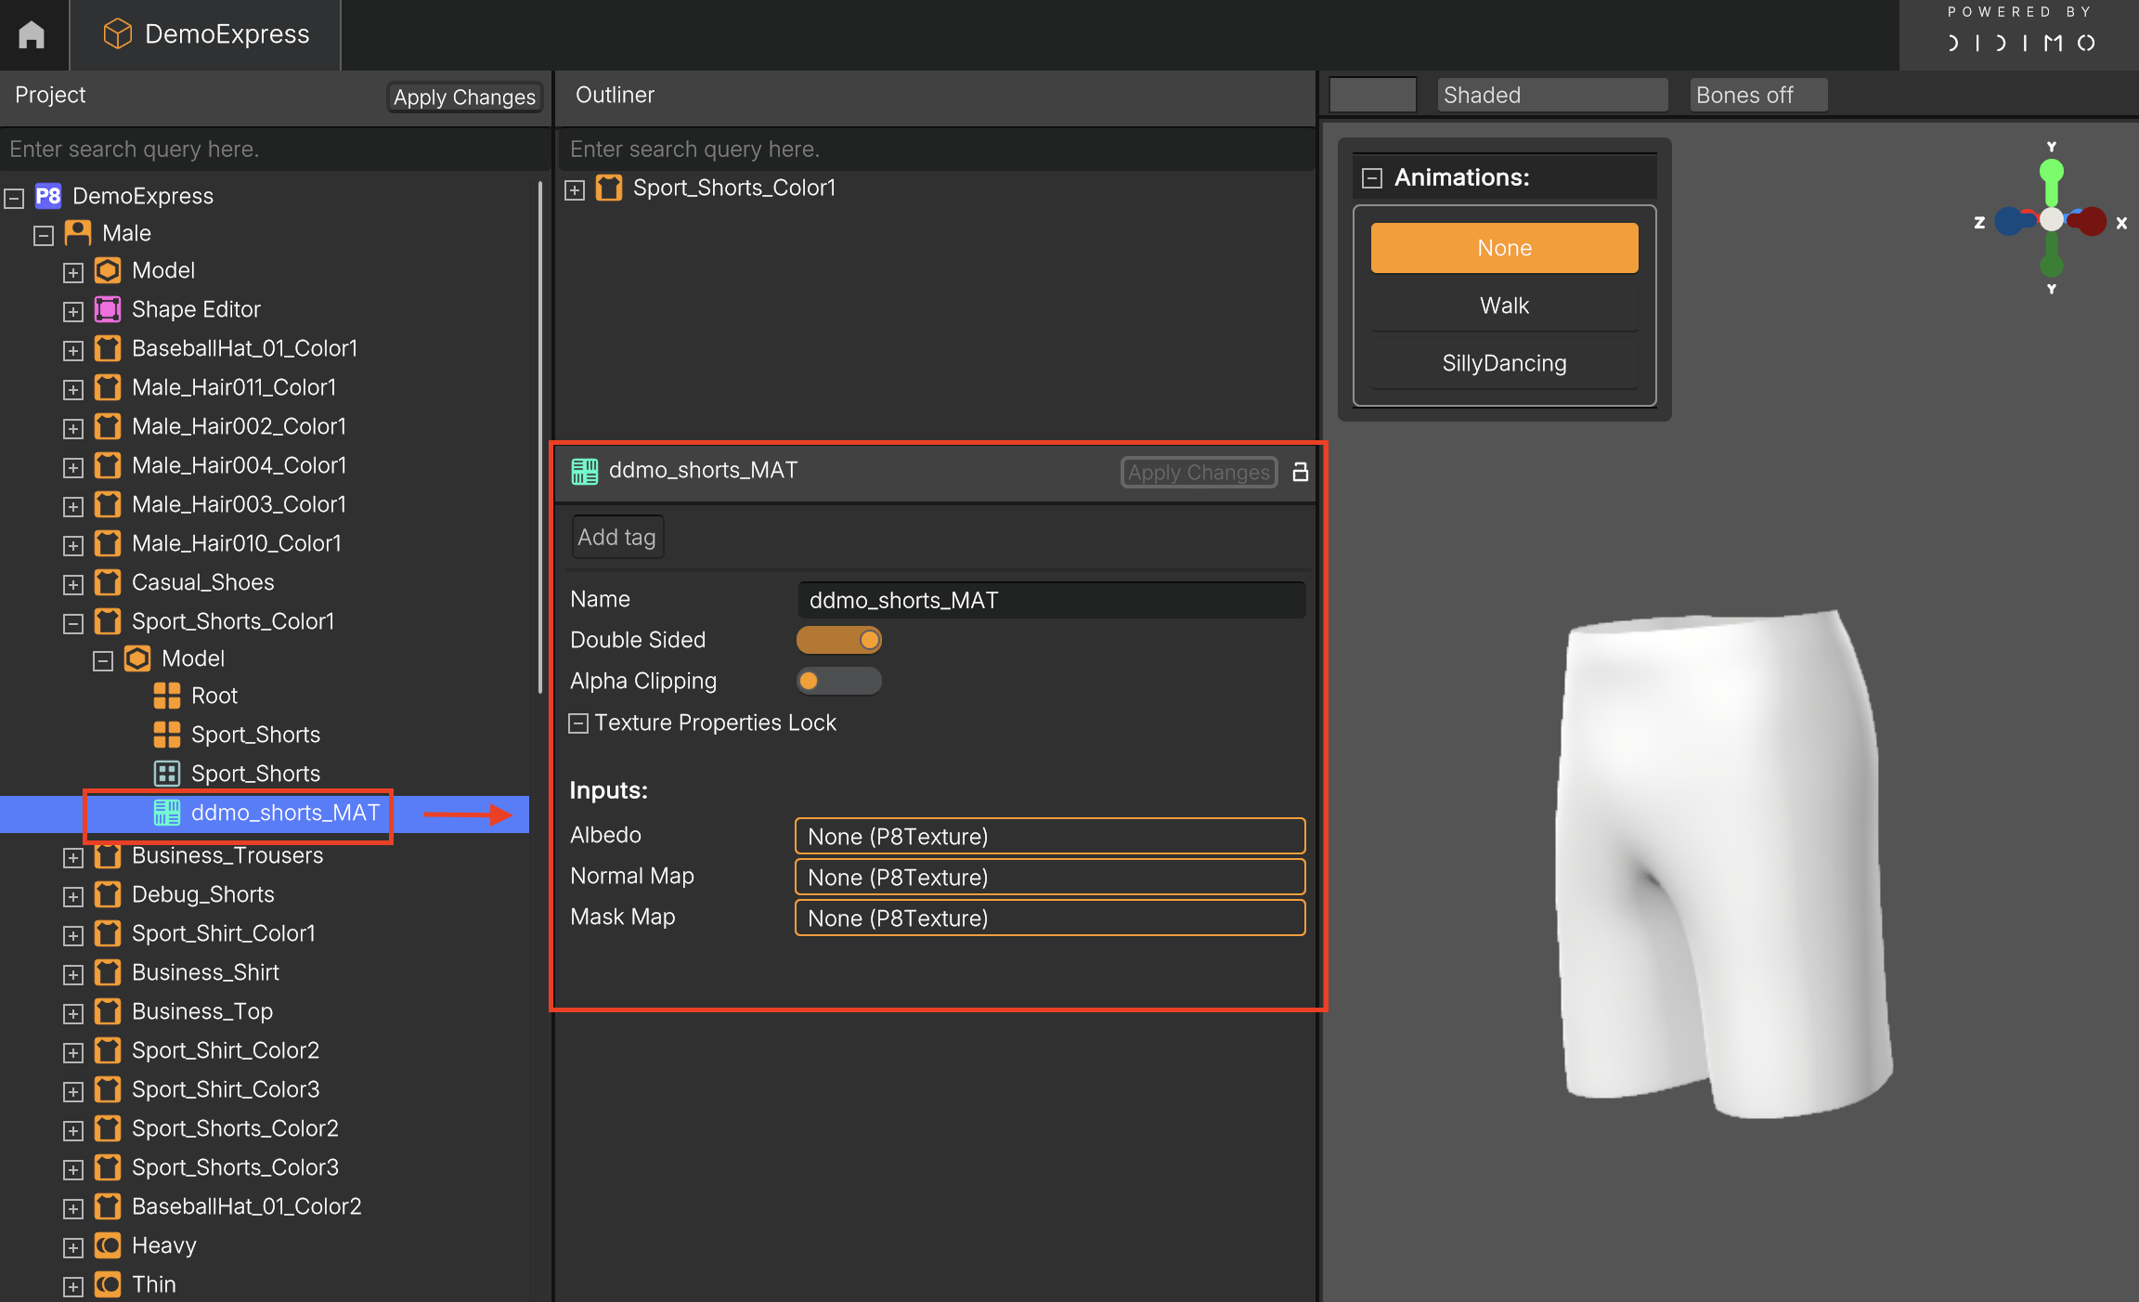
Task: Click the DemoExpress cube icon in the tab
Action: (117, 34)
